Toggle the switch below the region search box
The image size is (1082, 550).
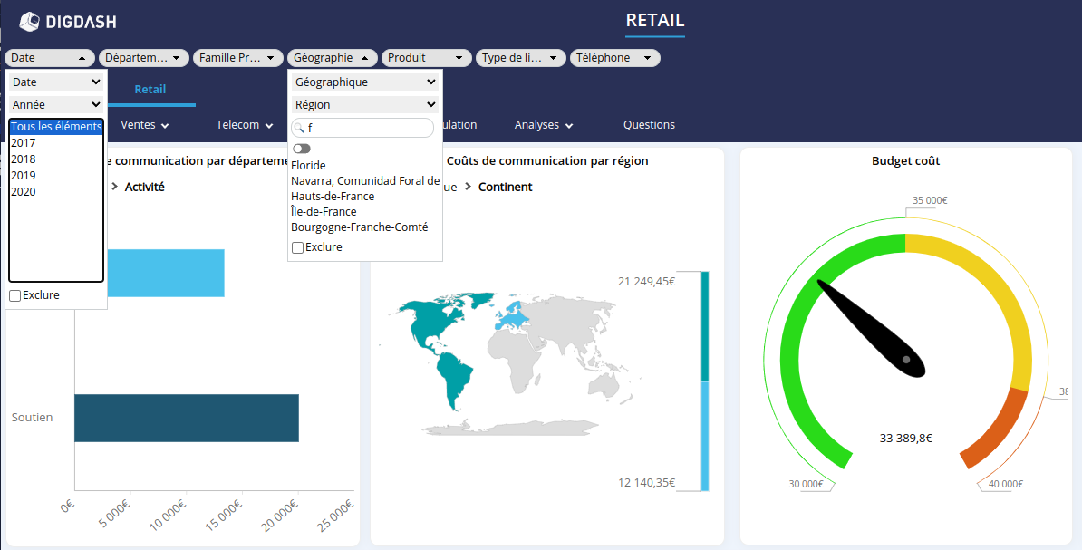[x=302, y=149]
